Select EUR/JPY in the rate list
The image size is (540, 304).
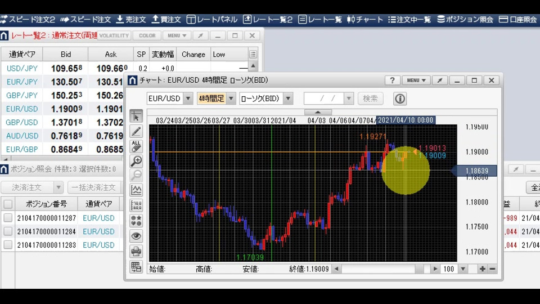point(22,82)
